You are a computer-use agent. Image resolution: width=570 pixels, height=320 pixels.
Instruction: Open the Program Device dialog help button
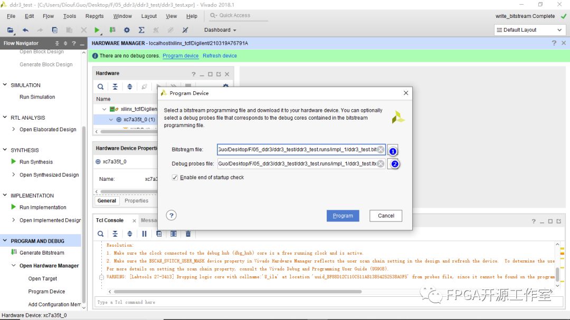pyautogui.click(x=171, y=215)
